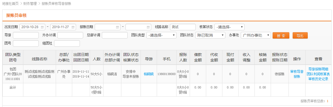Viewport: 333px width, 107px height.
Task: Open 团队利润核算表 link
Action: pyautogui.click(x=318, y=74)
